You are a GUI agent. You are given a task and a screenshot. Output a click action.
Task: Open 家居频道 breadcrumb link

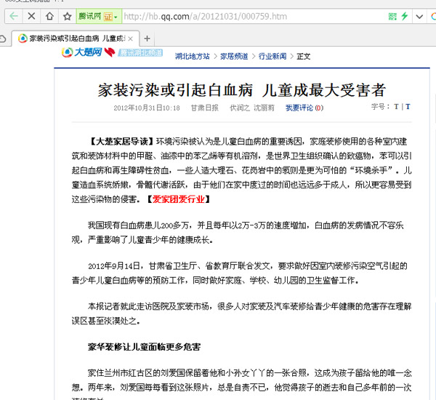(233, 56)
